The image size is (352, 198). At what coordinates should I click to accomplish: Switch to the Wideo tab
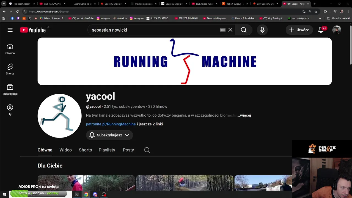point(65,150)
